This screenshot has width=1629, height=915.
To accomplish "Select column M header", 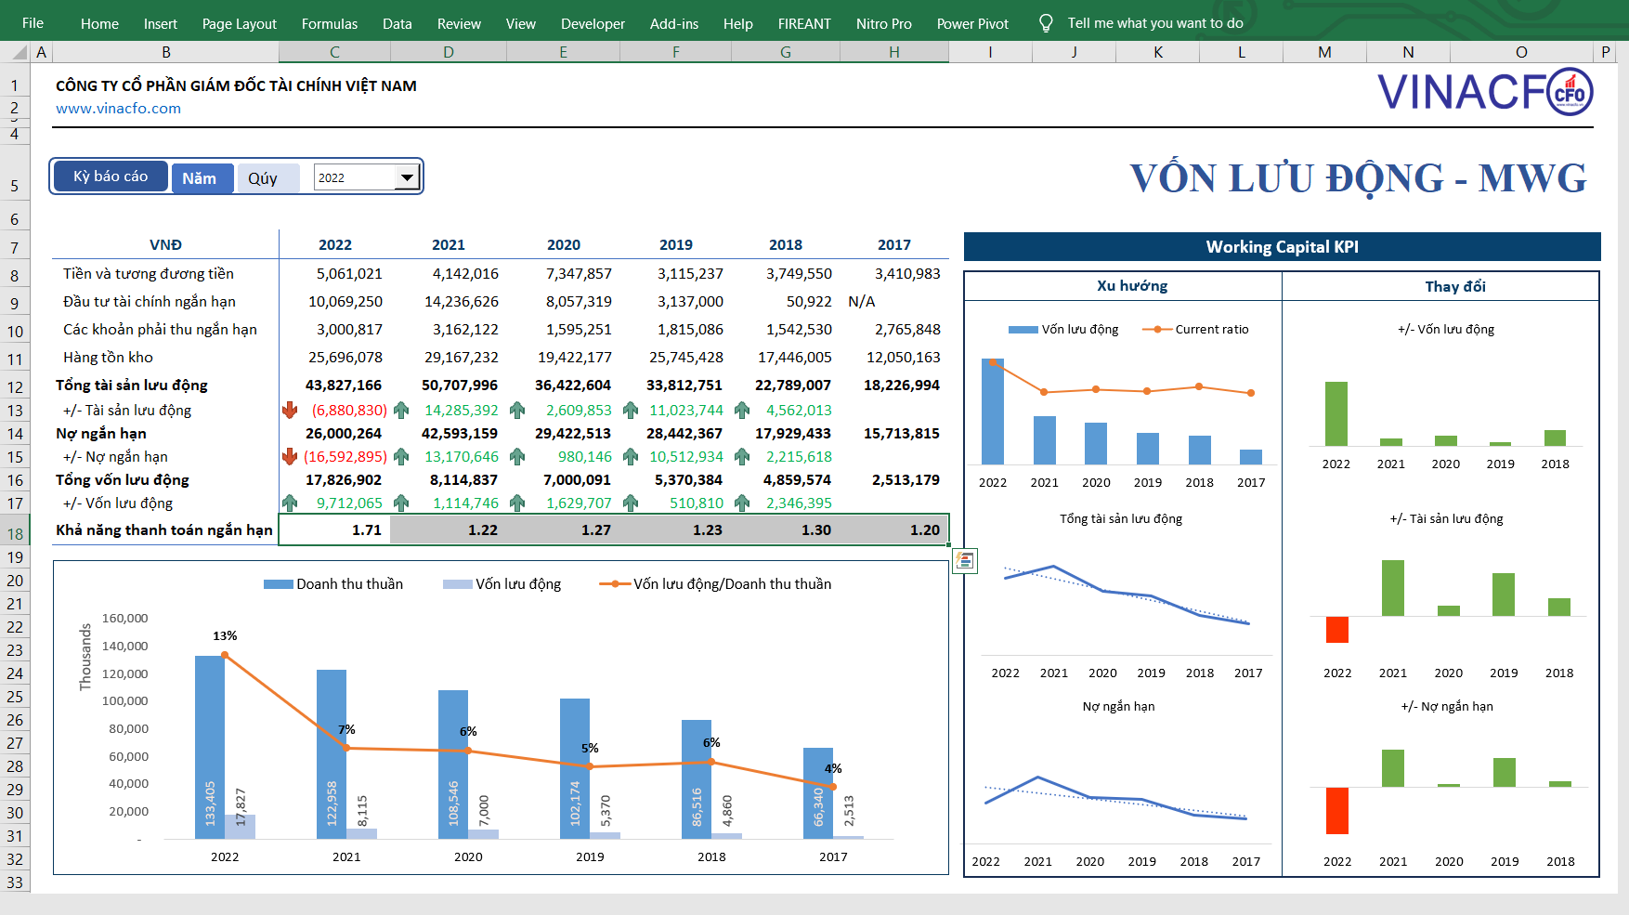I will point(1324,52).
